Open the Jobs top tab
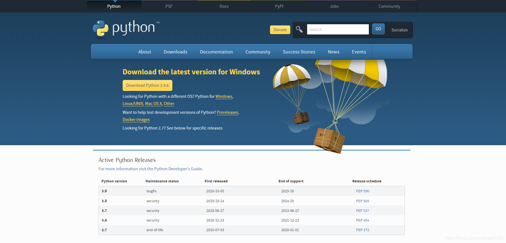This screenshot has height=243, width=506. [334, 6]
